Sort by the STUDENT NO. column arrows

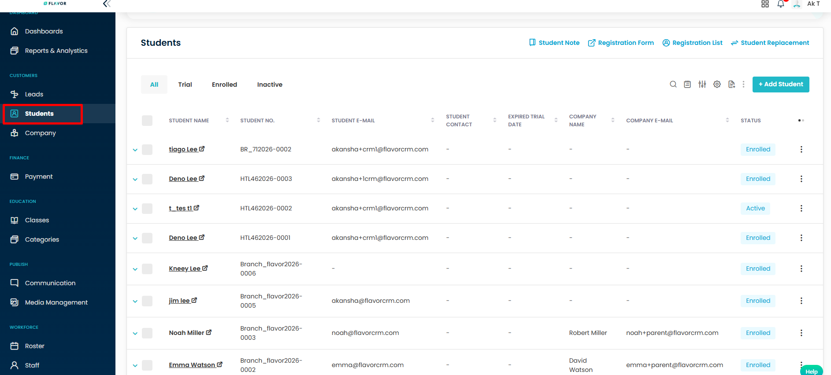[x=319, y=120]
